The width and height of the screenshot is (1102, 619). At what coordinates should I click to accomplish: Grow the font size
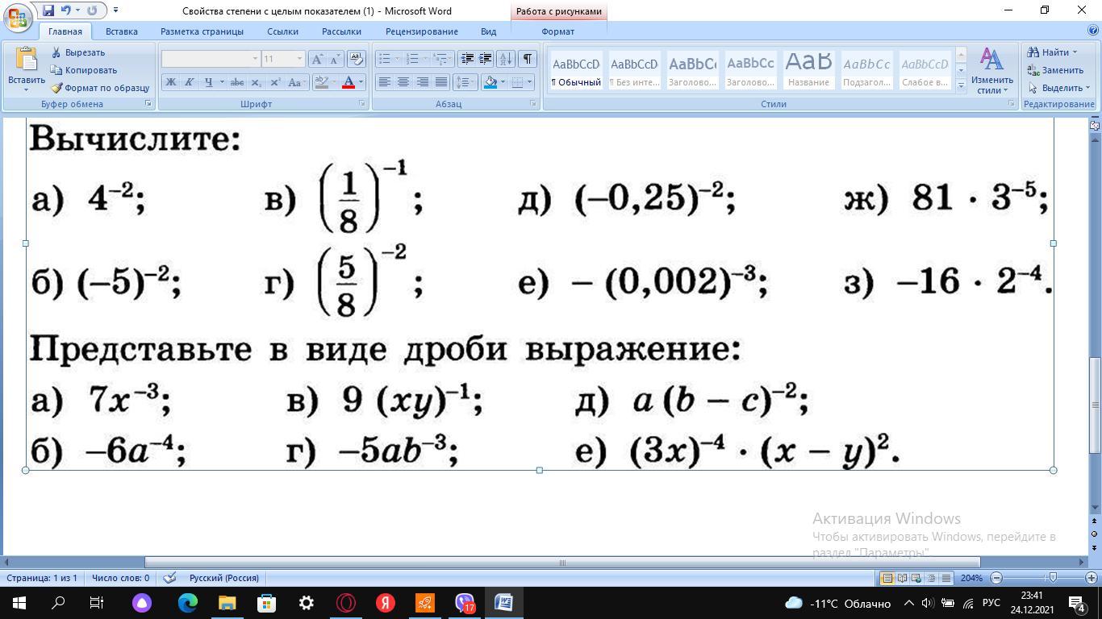click(318, 59)
